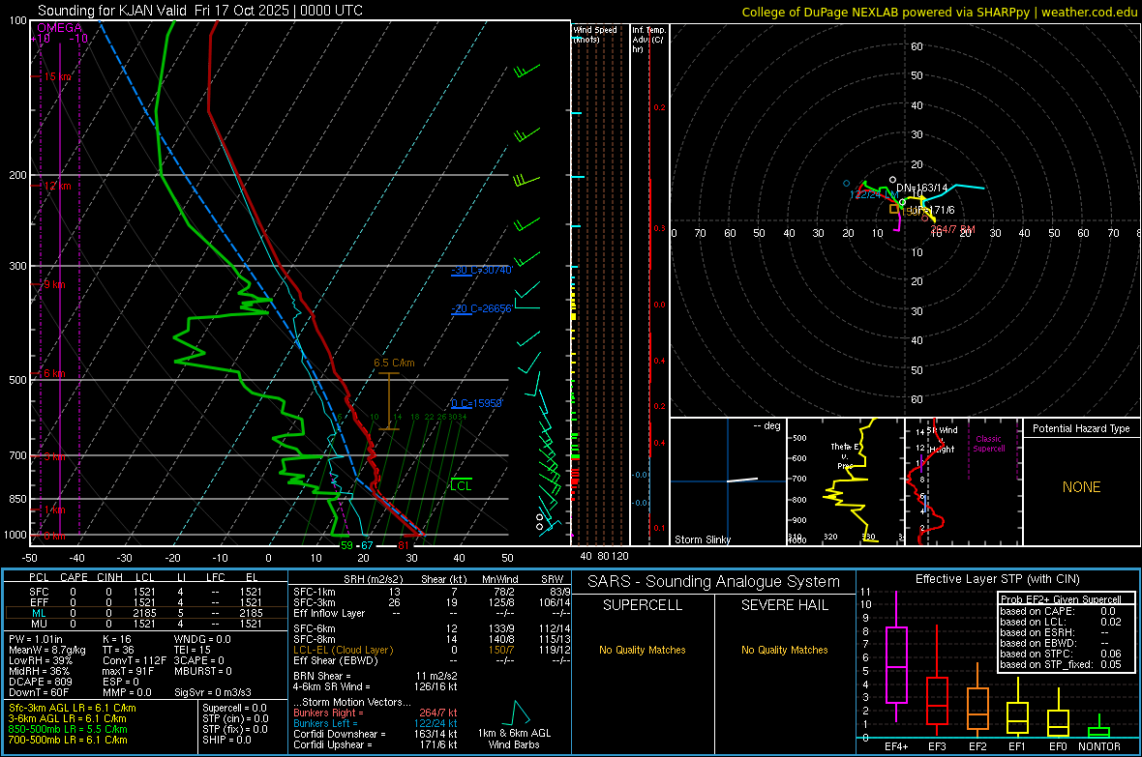This screenshot has width=1142, height=757.
Task: Click the red Bunkers right mover circle marker
Action: (x=925, y=218)
